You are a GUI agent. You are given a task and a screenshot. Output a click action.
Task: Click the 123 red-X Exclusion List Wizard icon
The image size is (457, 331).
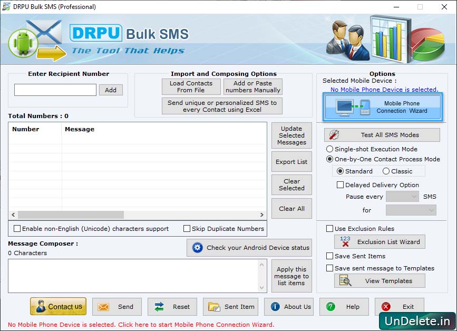(345, 241)
